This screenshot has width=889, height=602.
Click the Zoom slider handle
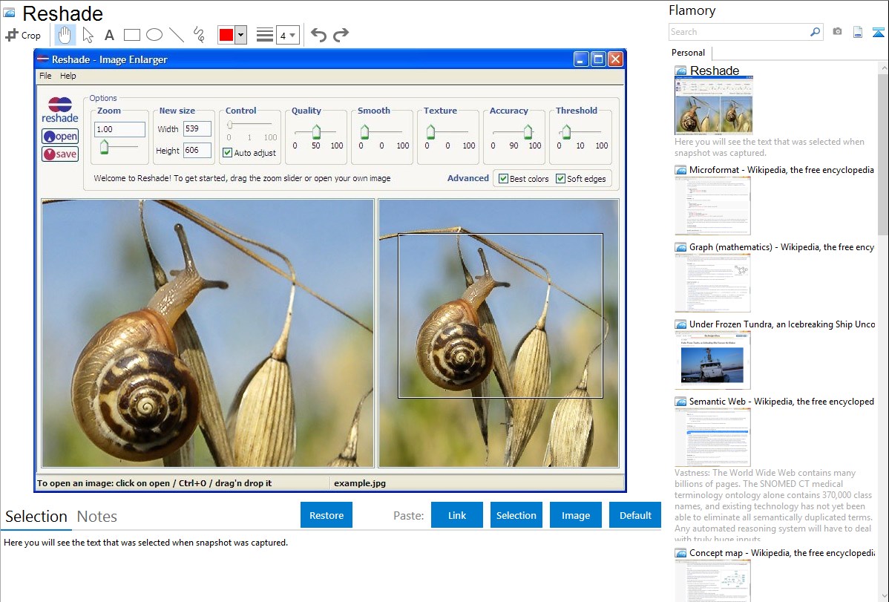tap(105, 148)
